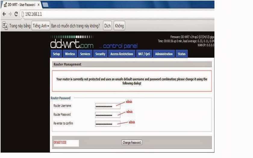Viewport: 253px width, 158px height.
Task: Focus the Router Password field
Action: [x=108, y=115]
